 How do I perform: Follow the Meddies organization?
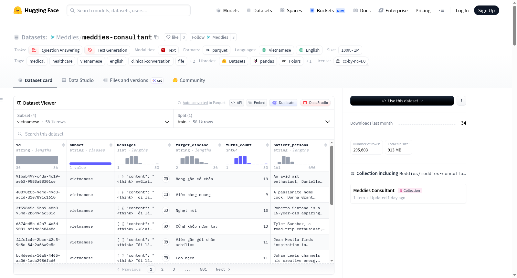[210, 37]
